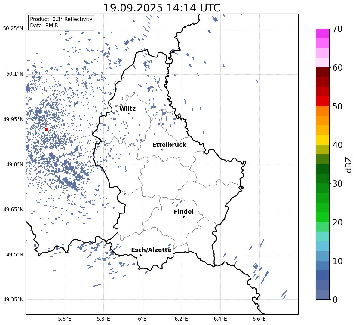Click the colorbar tick label 0
The width and height of the screenshot is (356, 325).
[335, 299]
